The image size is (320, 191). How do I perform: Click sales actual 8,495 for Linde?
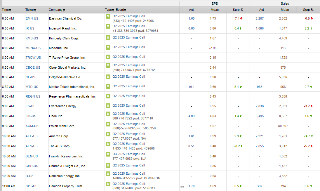(x=260, y=116)
